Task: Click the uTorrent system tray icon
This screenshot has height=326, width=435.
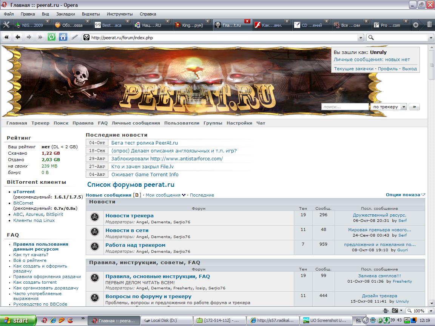Action: click(x=380, y=320)
